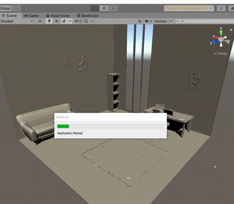234x204 pixels.
Task: Open the BaseColor tab
Action: coord(88,15)
